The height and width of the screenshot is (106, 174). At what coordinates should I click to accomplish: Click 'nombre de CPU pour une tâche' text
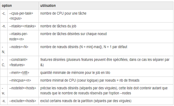pos(63,13)
